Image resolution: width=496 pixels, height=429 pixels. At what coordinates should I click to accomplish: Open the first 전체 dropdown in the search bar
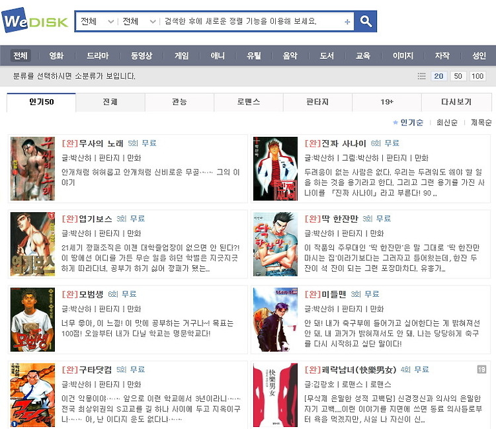[97, 22]
